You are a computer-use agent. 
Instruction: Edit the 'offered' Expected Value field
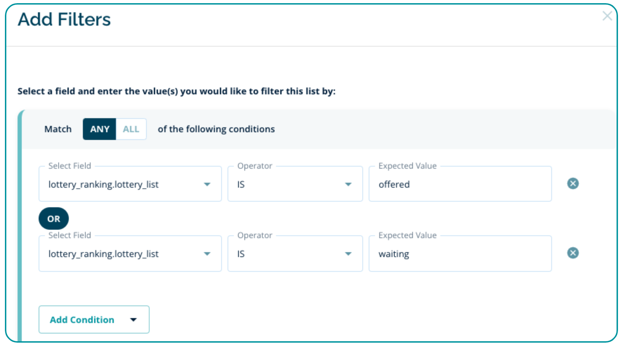[460, 184]
